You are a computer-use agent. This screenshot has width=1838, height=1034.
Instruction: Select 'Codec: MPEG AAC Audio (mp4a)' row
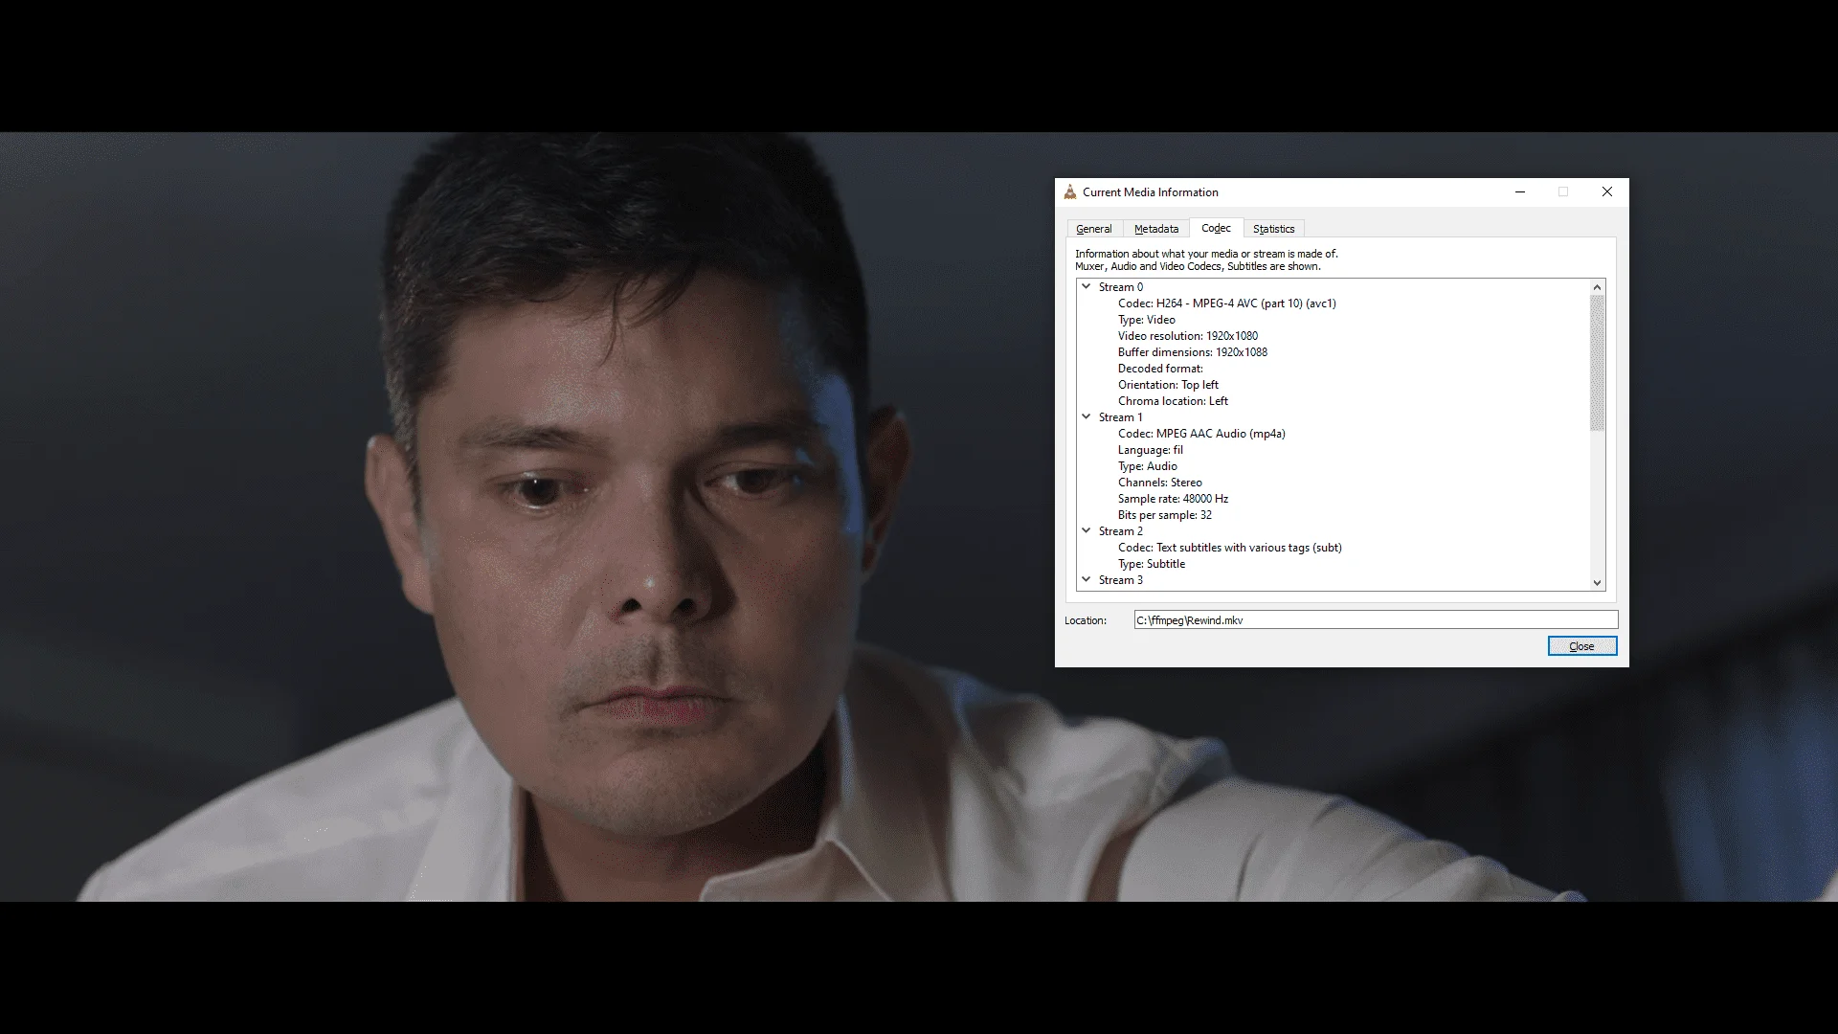[x=1201, y=434]
